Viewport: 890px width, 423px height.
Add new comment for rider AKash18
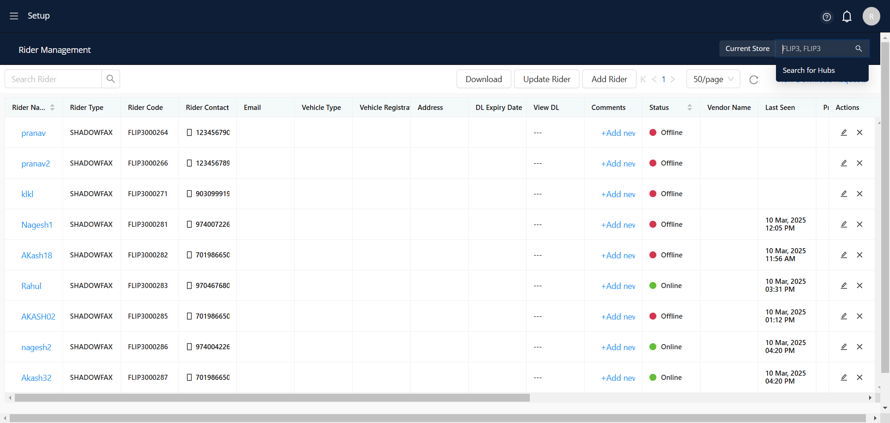(618, 256)
